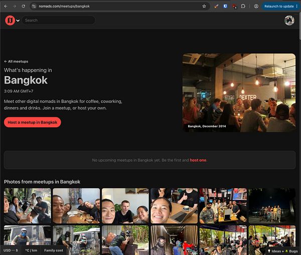Open the pen-shaped extension icon

216,6
